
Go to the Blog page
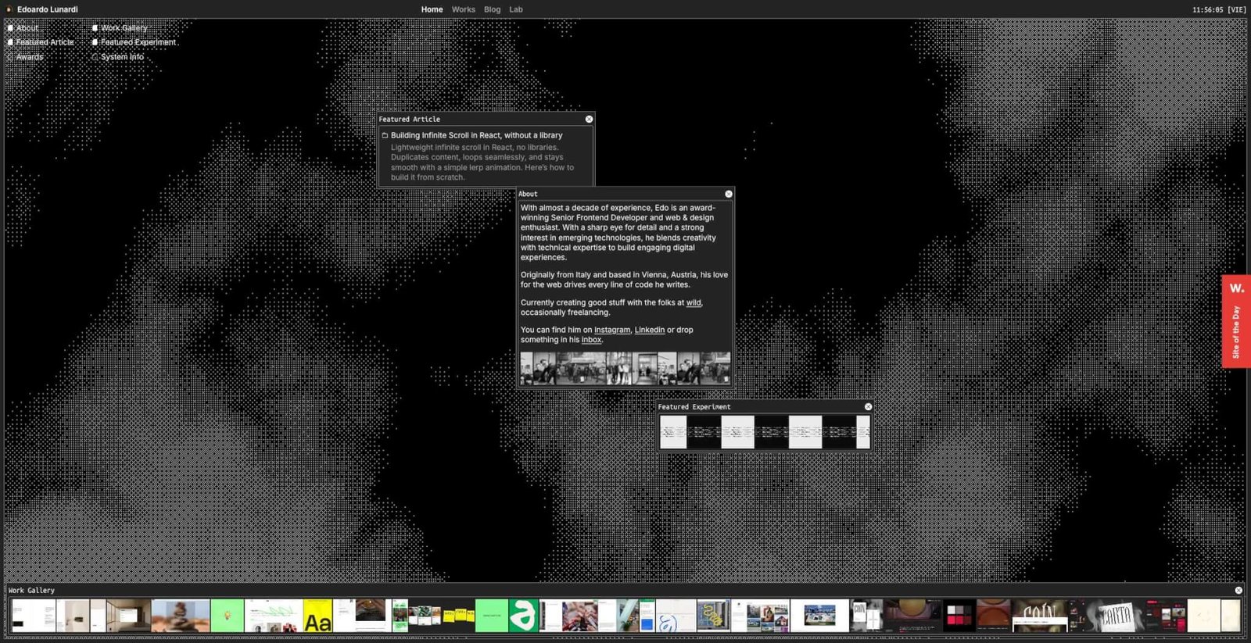tap(492, 9)
